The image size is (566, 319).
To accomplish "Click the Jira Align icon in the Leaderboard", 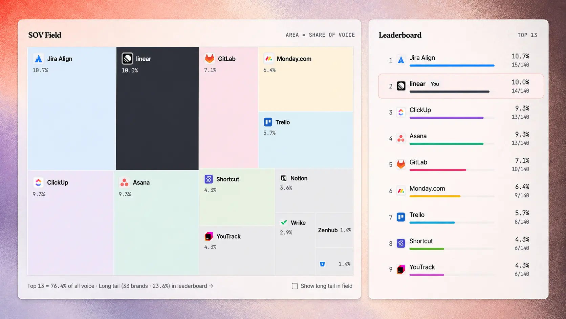I will [x=401, y=60].
